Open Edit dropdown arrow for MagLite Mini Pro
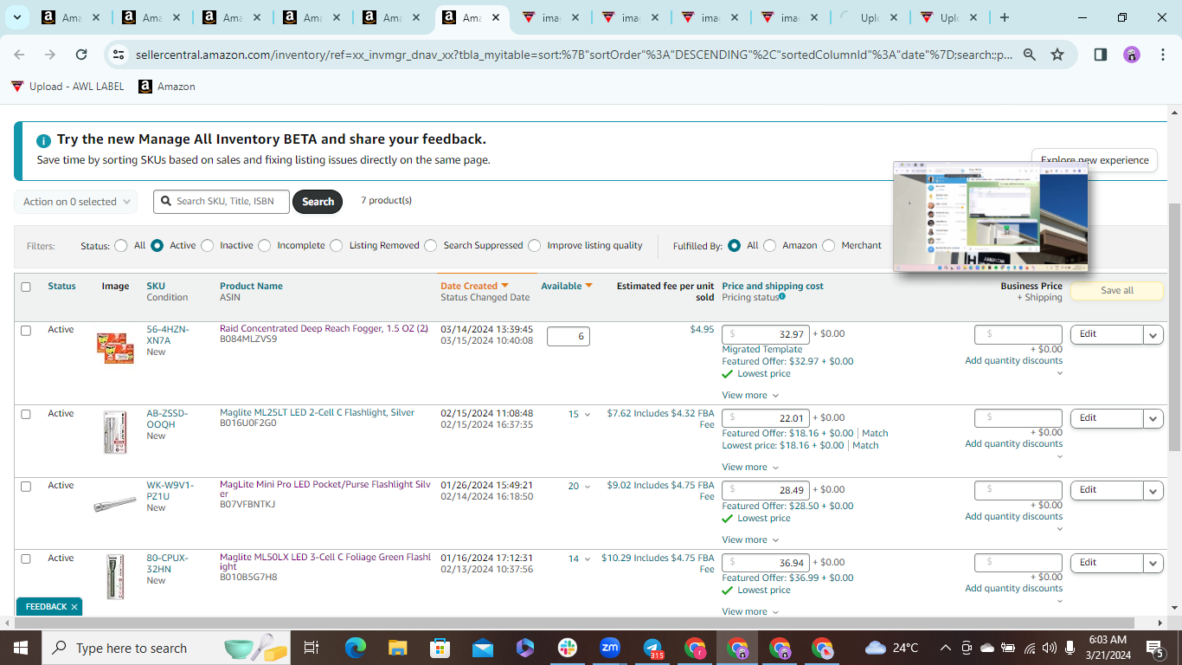This screenshot has height=665, width=1182. click(x=1153, y=490)
